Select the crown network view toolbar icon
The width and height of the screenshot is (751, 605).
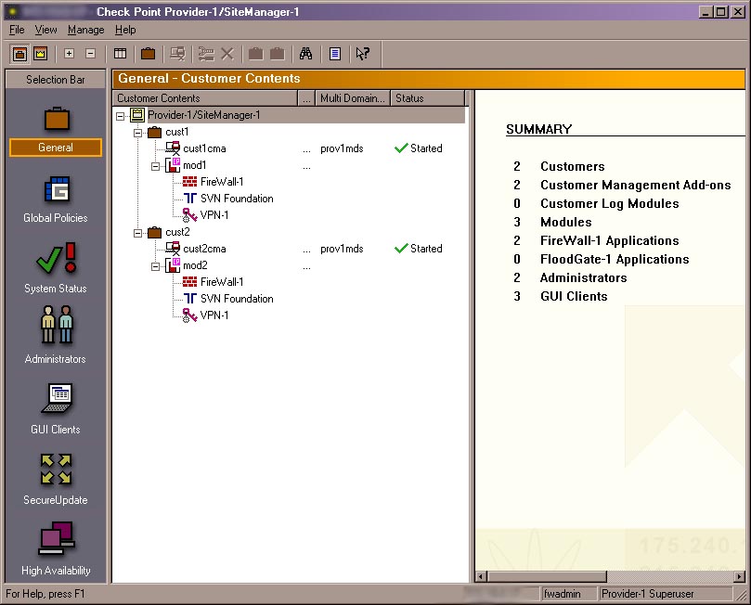coord(41,54)
